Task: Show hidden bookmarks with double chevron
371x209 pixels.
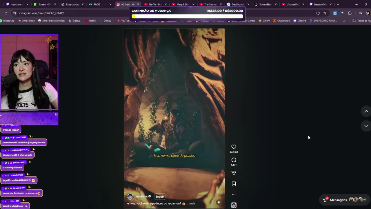Action: [344, 21]
